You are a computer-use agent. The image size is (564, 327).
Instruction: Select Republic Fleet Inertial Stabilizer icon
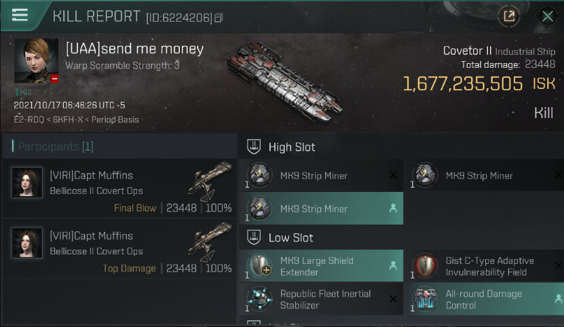(x=258, y=299)
